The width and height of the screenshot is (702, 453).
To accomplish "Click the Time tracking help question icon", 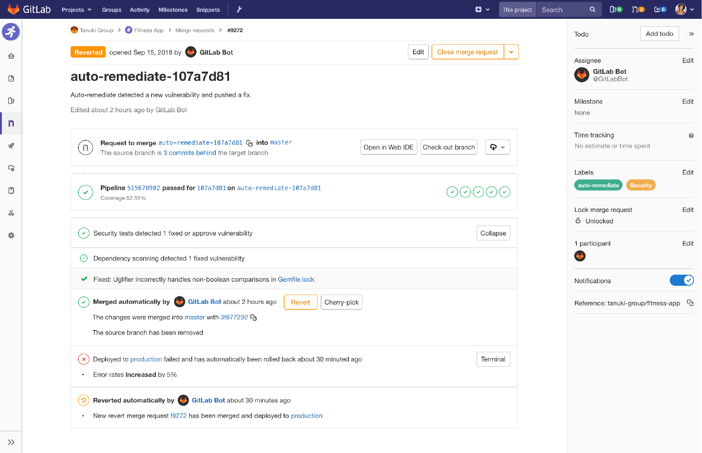I will (691, 135).
